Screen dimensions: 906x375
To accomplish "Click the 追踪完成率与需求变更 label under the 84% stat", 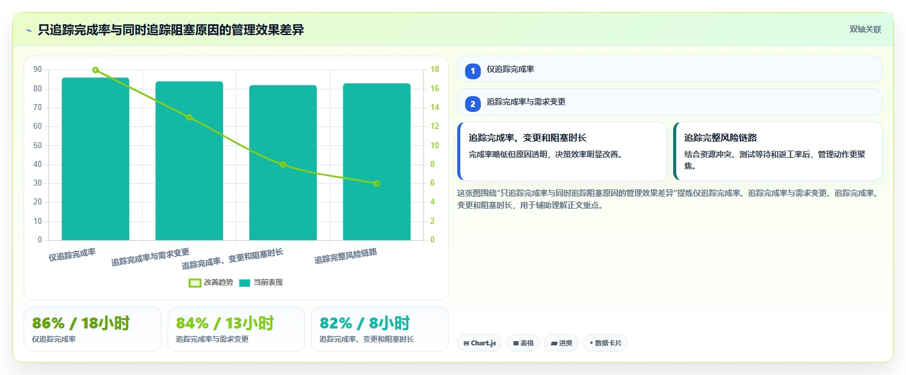I will click(212, 339).
